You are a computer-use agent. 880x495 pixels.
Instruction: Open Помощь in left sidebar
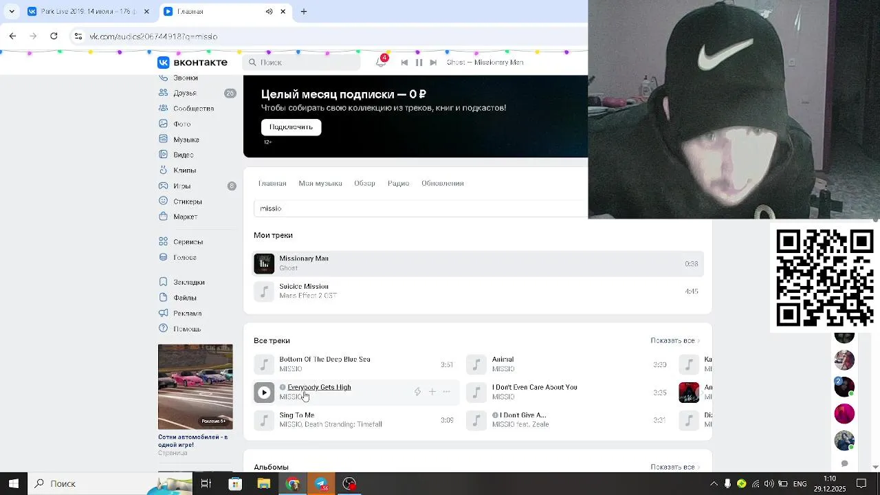[x=186, y=329]
